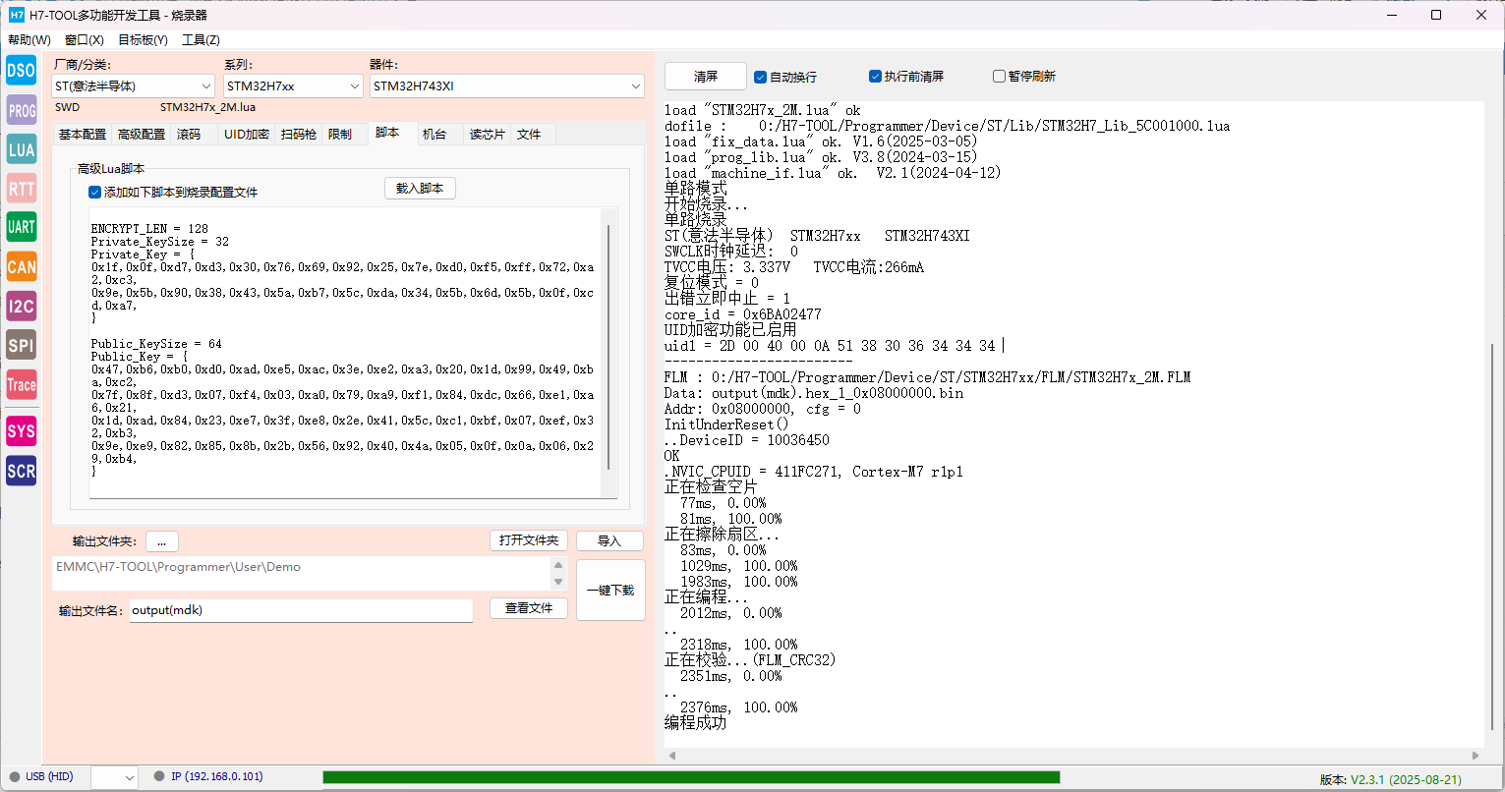Open the LUA sidebar tool
The image size is (1505, 792).
[x=21, y=149]
